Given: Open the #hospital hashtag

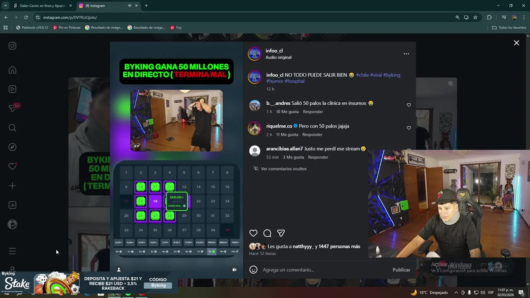Looking at the screenshot, I should [294, 81].
